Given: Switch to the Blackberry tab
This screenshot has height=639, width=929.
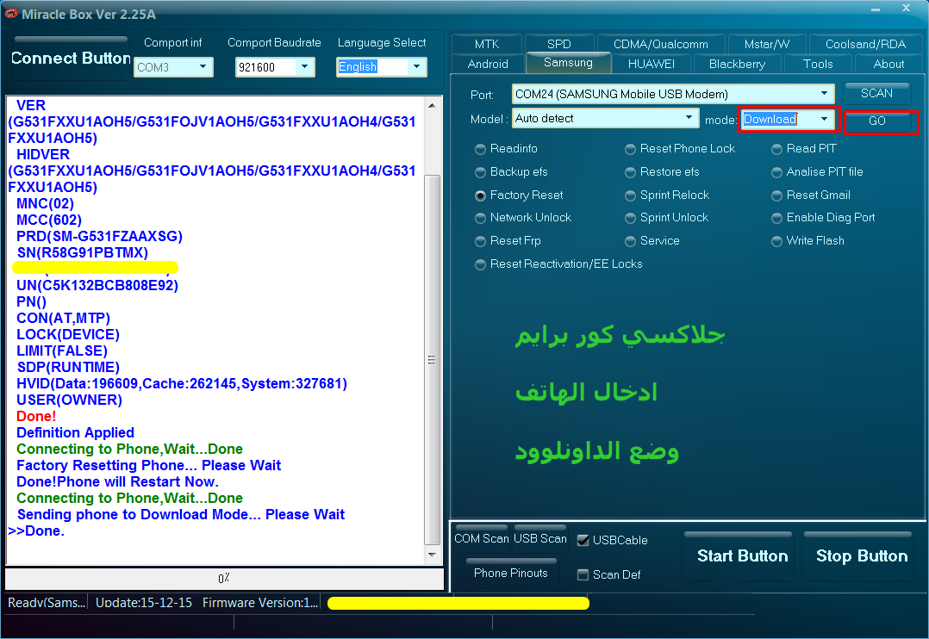Looking at the screenshot, I should (x=737, y=64).
